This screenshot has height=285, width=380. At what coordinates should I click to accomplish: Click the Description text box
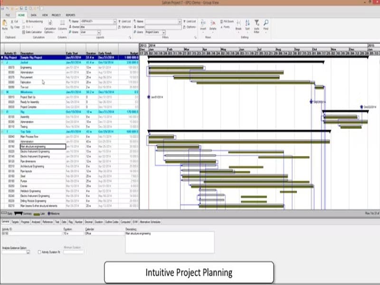pos(170,242)
